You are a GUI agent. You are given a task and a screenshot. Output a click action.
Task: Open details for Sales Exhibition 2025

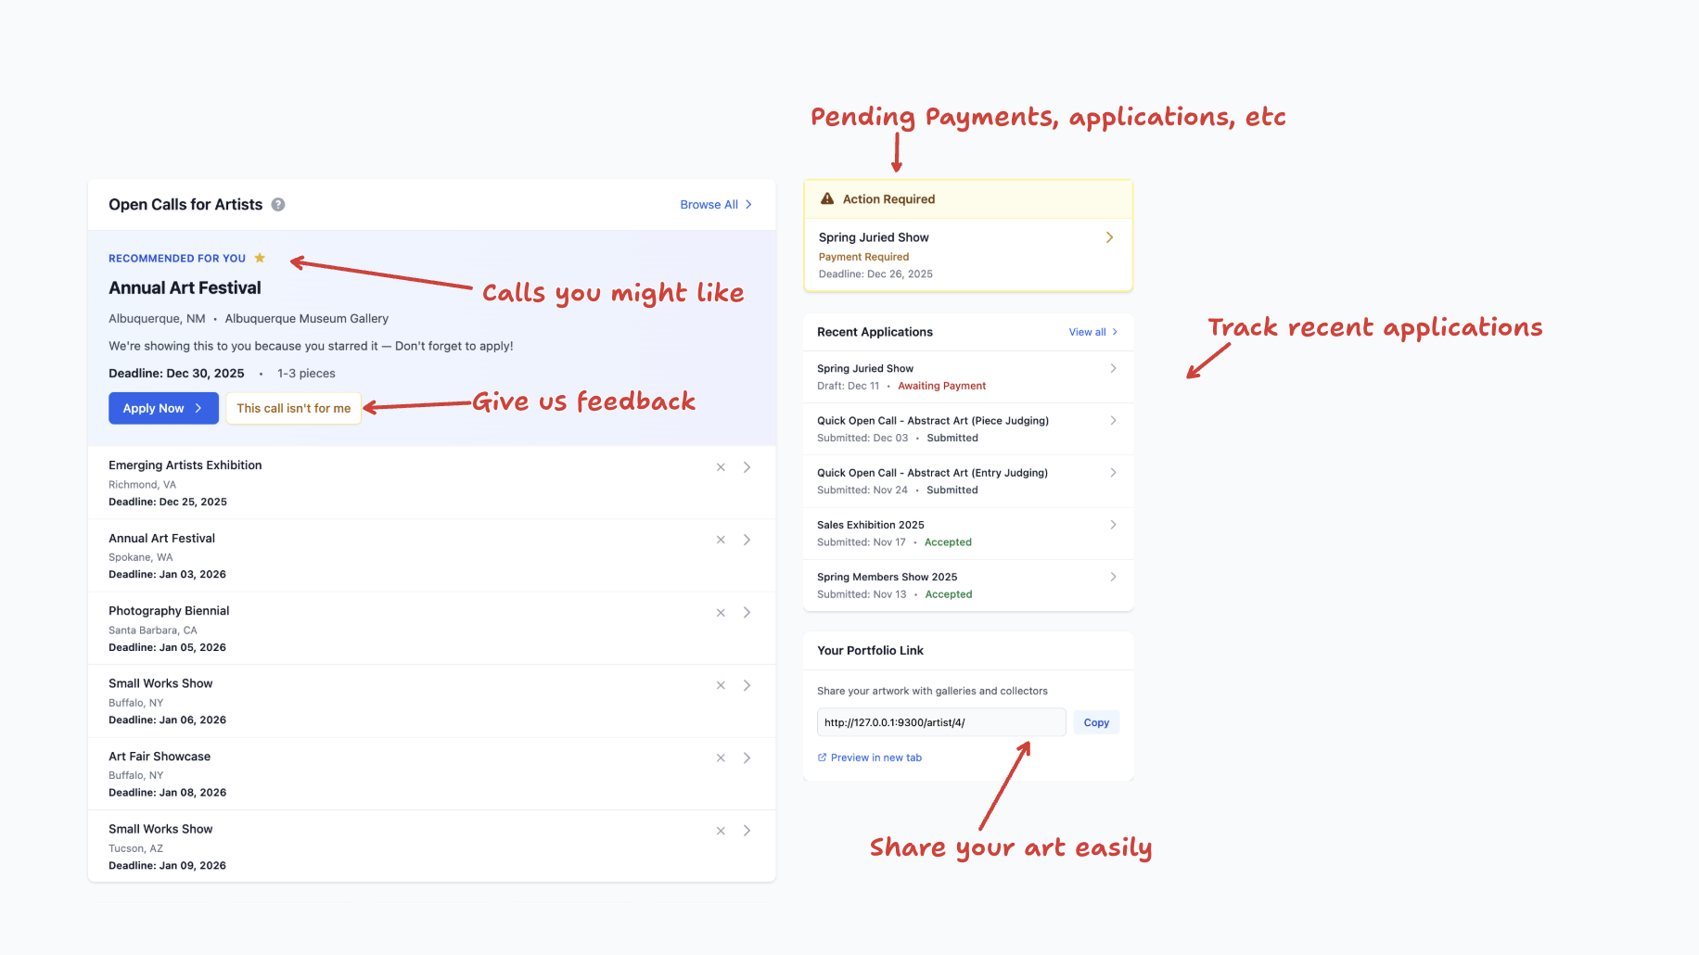coord(1113,524)
